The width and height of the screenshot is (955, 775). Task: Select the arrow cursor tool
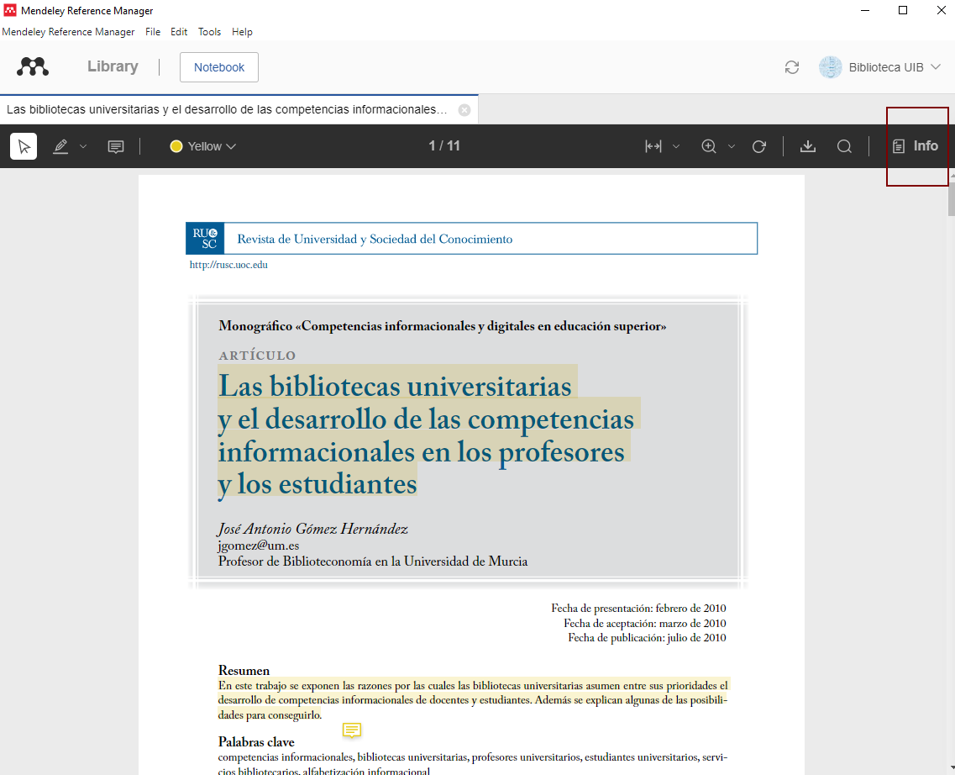pos(24,146)
